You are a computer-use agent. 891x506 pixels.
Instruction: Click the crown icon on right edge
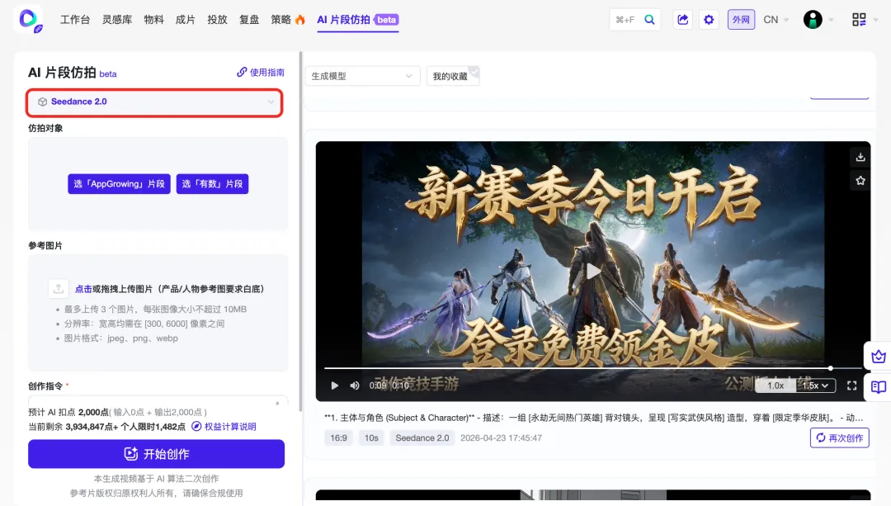pyautogui.click(x=879, y=357)
